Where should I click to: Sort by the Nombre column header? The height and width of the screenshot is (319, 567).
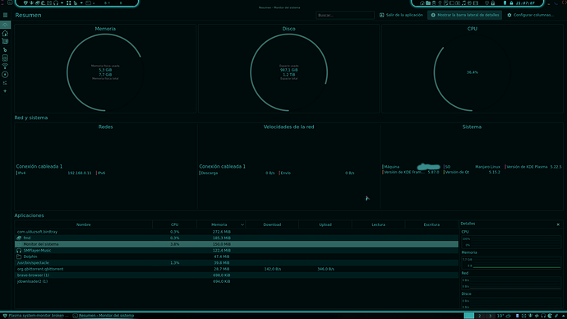coord(84,224)
